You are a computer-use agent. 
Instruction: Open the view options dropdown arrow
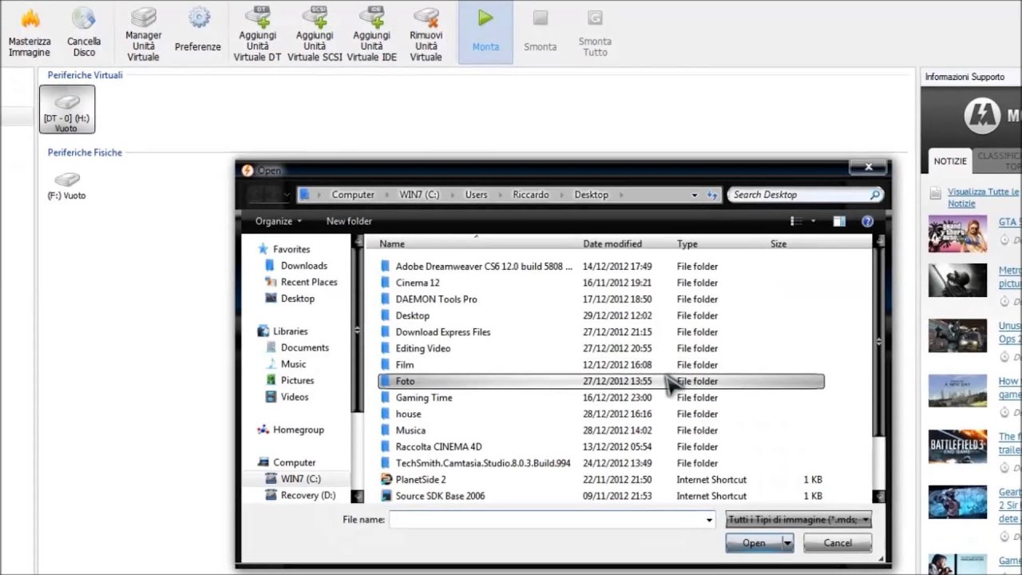[814, 221]
